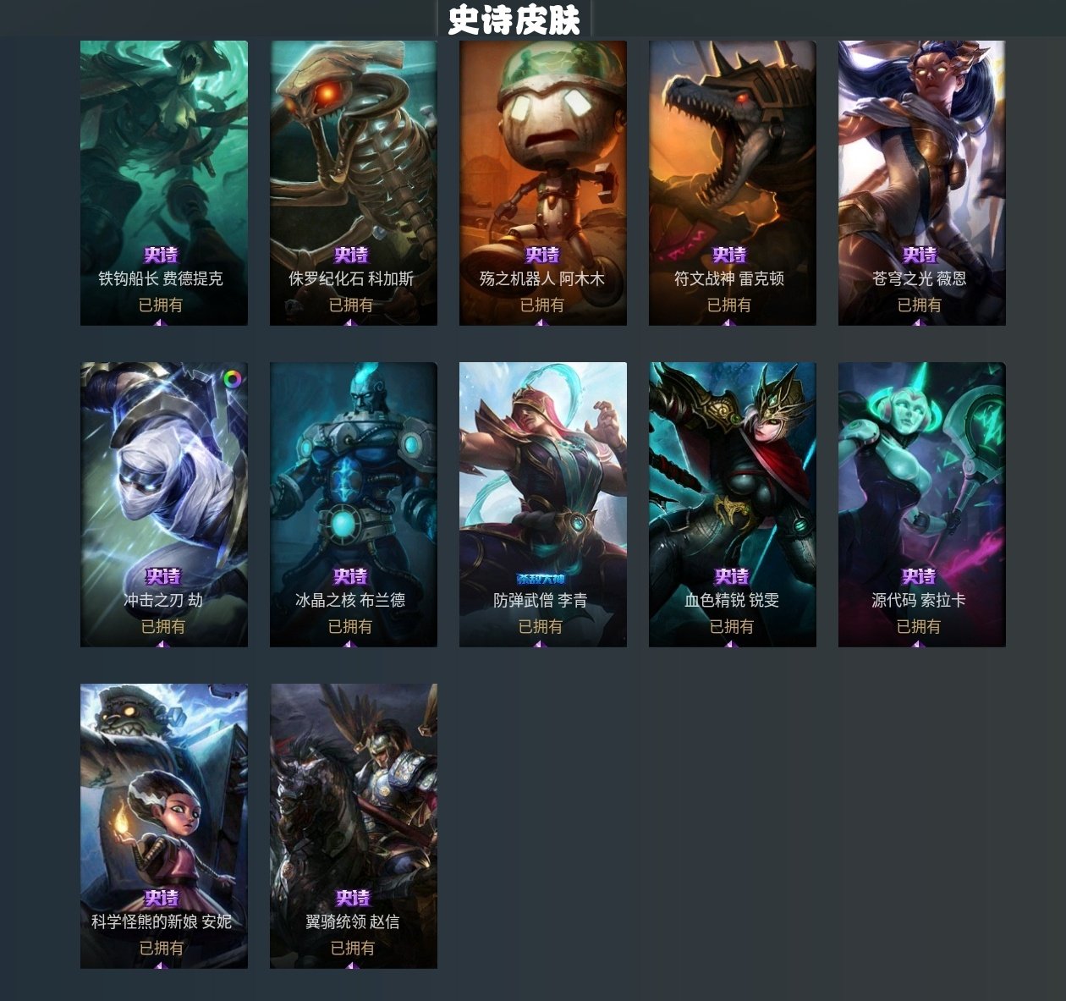The height and width of the screenshot is (1001, 1066).
Task: Click the skin name text 防弹武僧 李青
Action: (x=541, y=600)
